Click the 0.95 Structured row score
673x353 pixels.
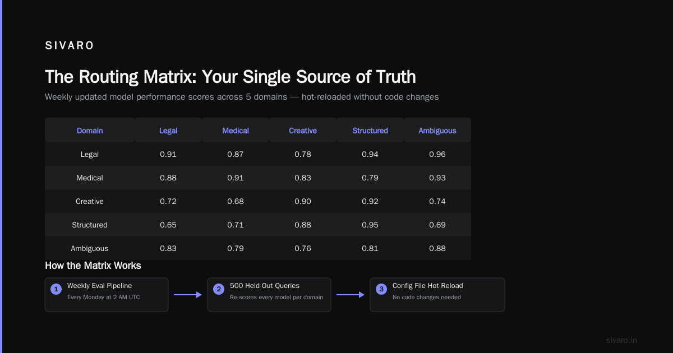[370, 225]
